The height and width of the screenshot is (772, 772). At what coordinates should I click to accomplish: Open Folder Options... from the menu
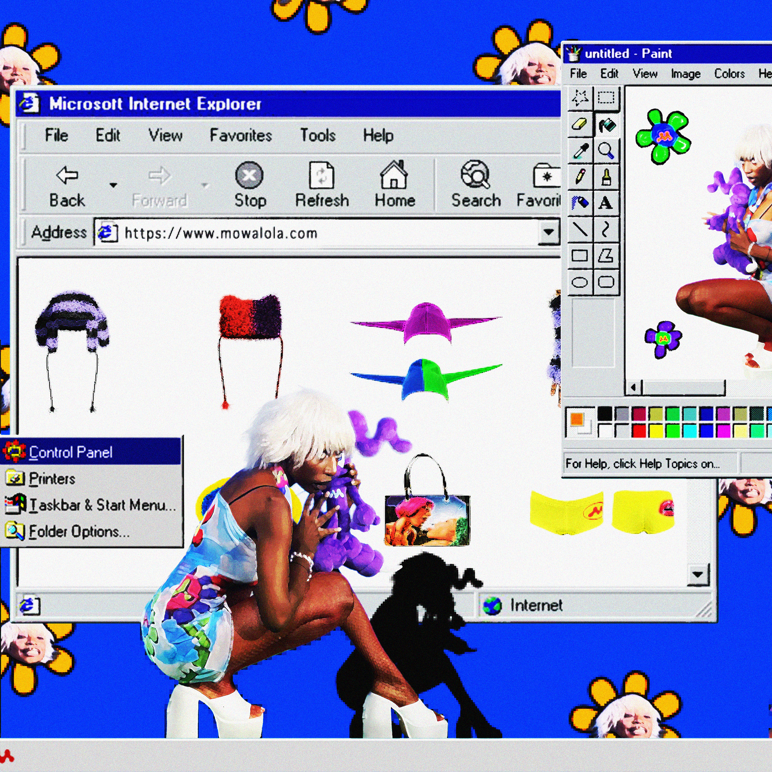tap(91, 531)
